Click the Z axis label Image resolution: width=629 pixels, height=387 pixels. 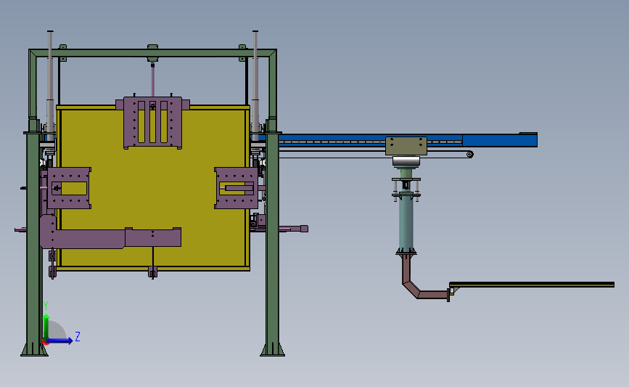[x=78, y=336]
